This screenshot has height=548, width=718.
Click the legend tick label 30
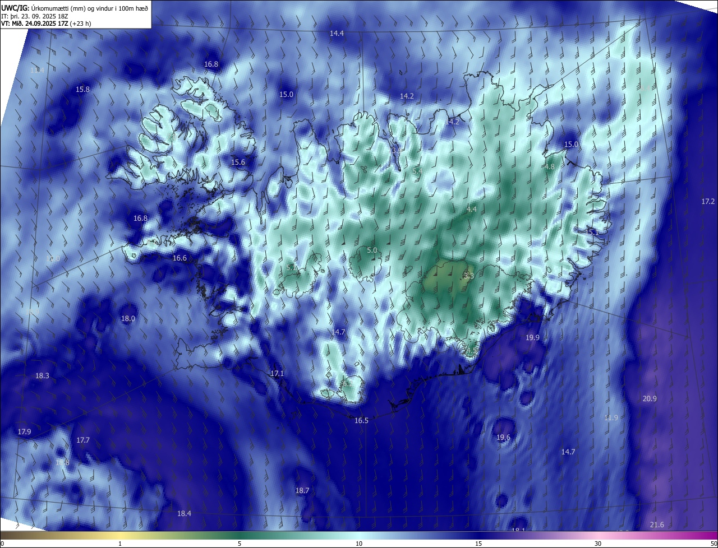[598, 544]
